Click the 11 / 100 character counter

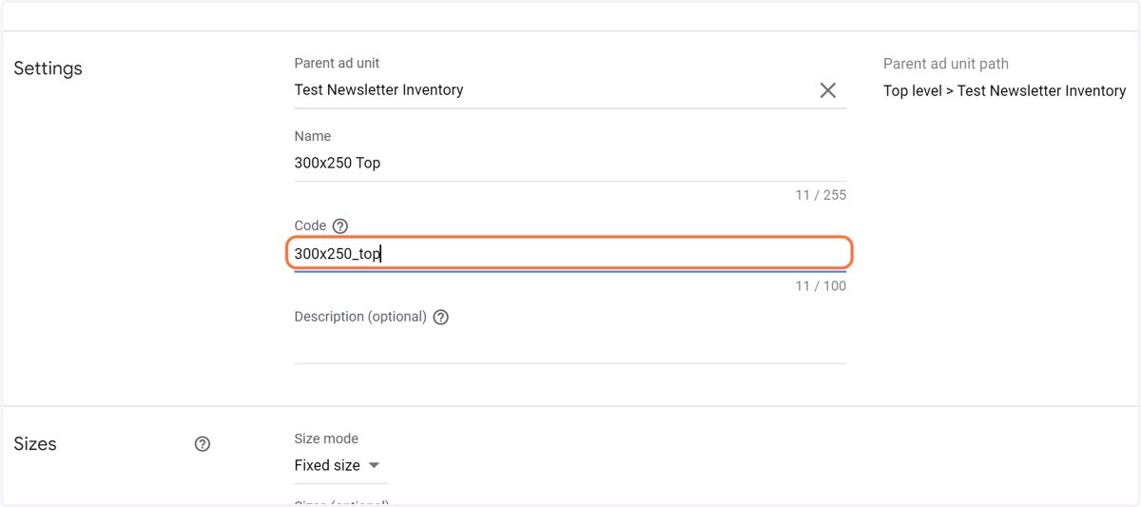(x=821, y=285)
